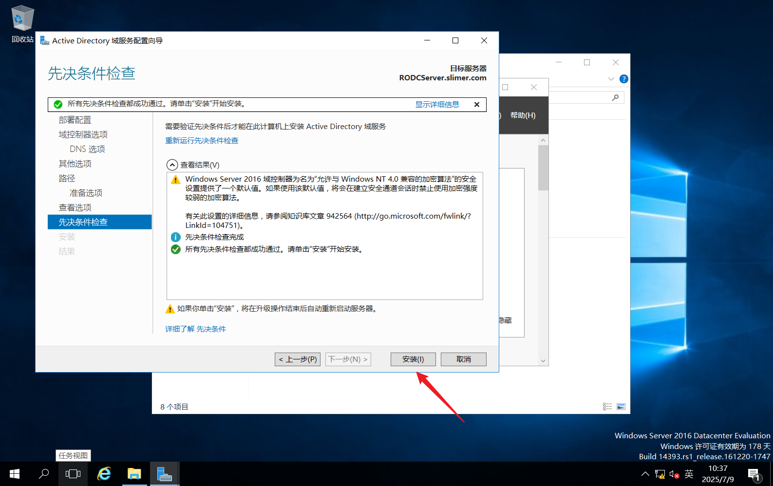773x486 pixels.
Task: Click the greyed 安装 step in sidebar
Action: pos(67,237)
